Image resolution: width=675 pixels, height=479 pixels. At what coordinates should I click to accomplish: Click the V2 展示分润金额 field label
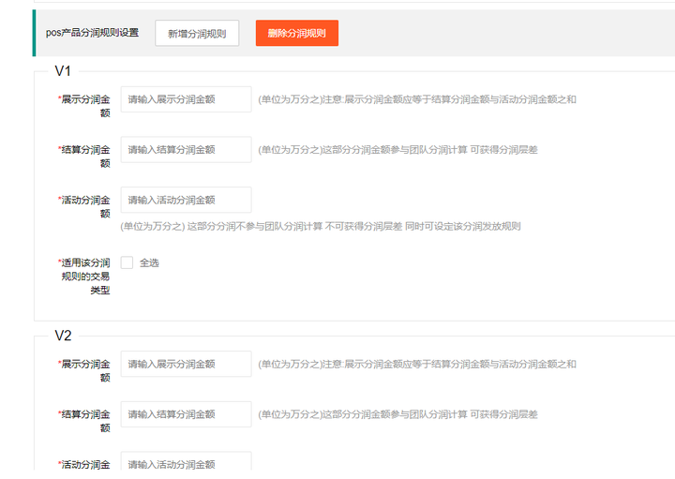(84, 370)
